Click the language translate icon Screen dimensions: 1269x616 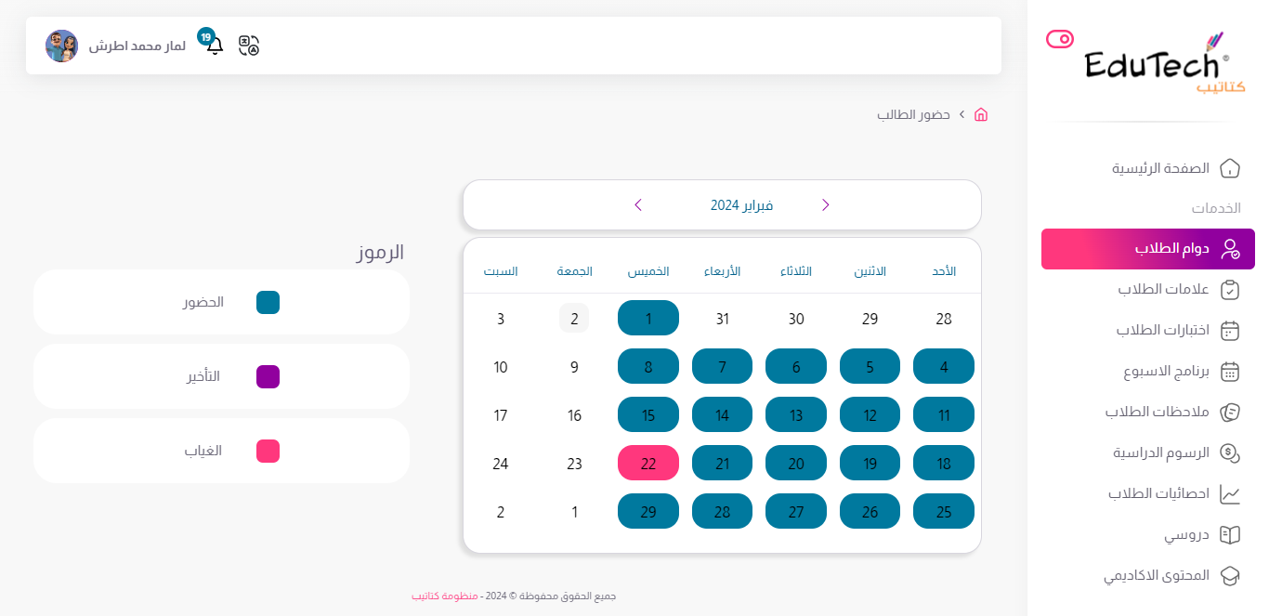pyautogui.click(x=249, y=46)
